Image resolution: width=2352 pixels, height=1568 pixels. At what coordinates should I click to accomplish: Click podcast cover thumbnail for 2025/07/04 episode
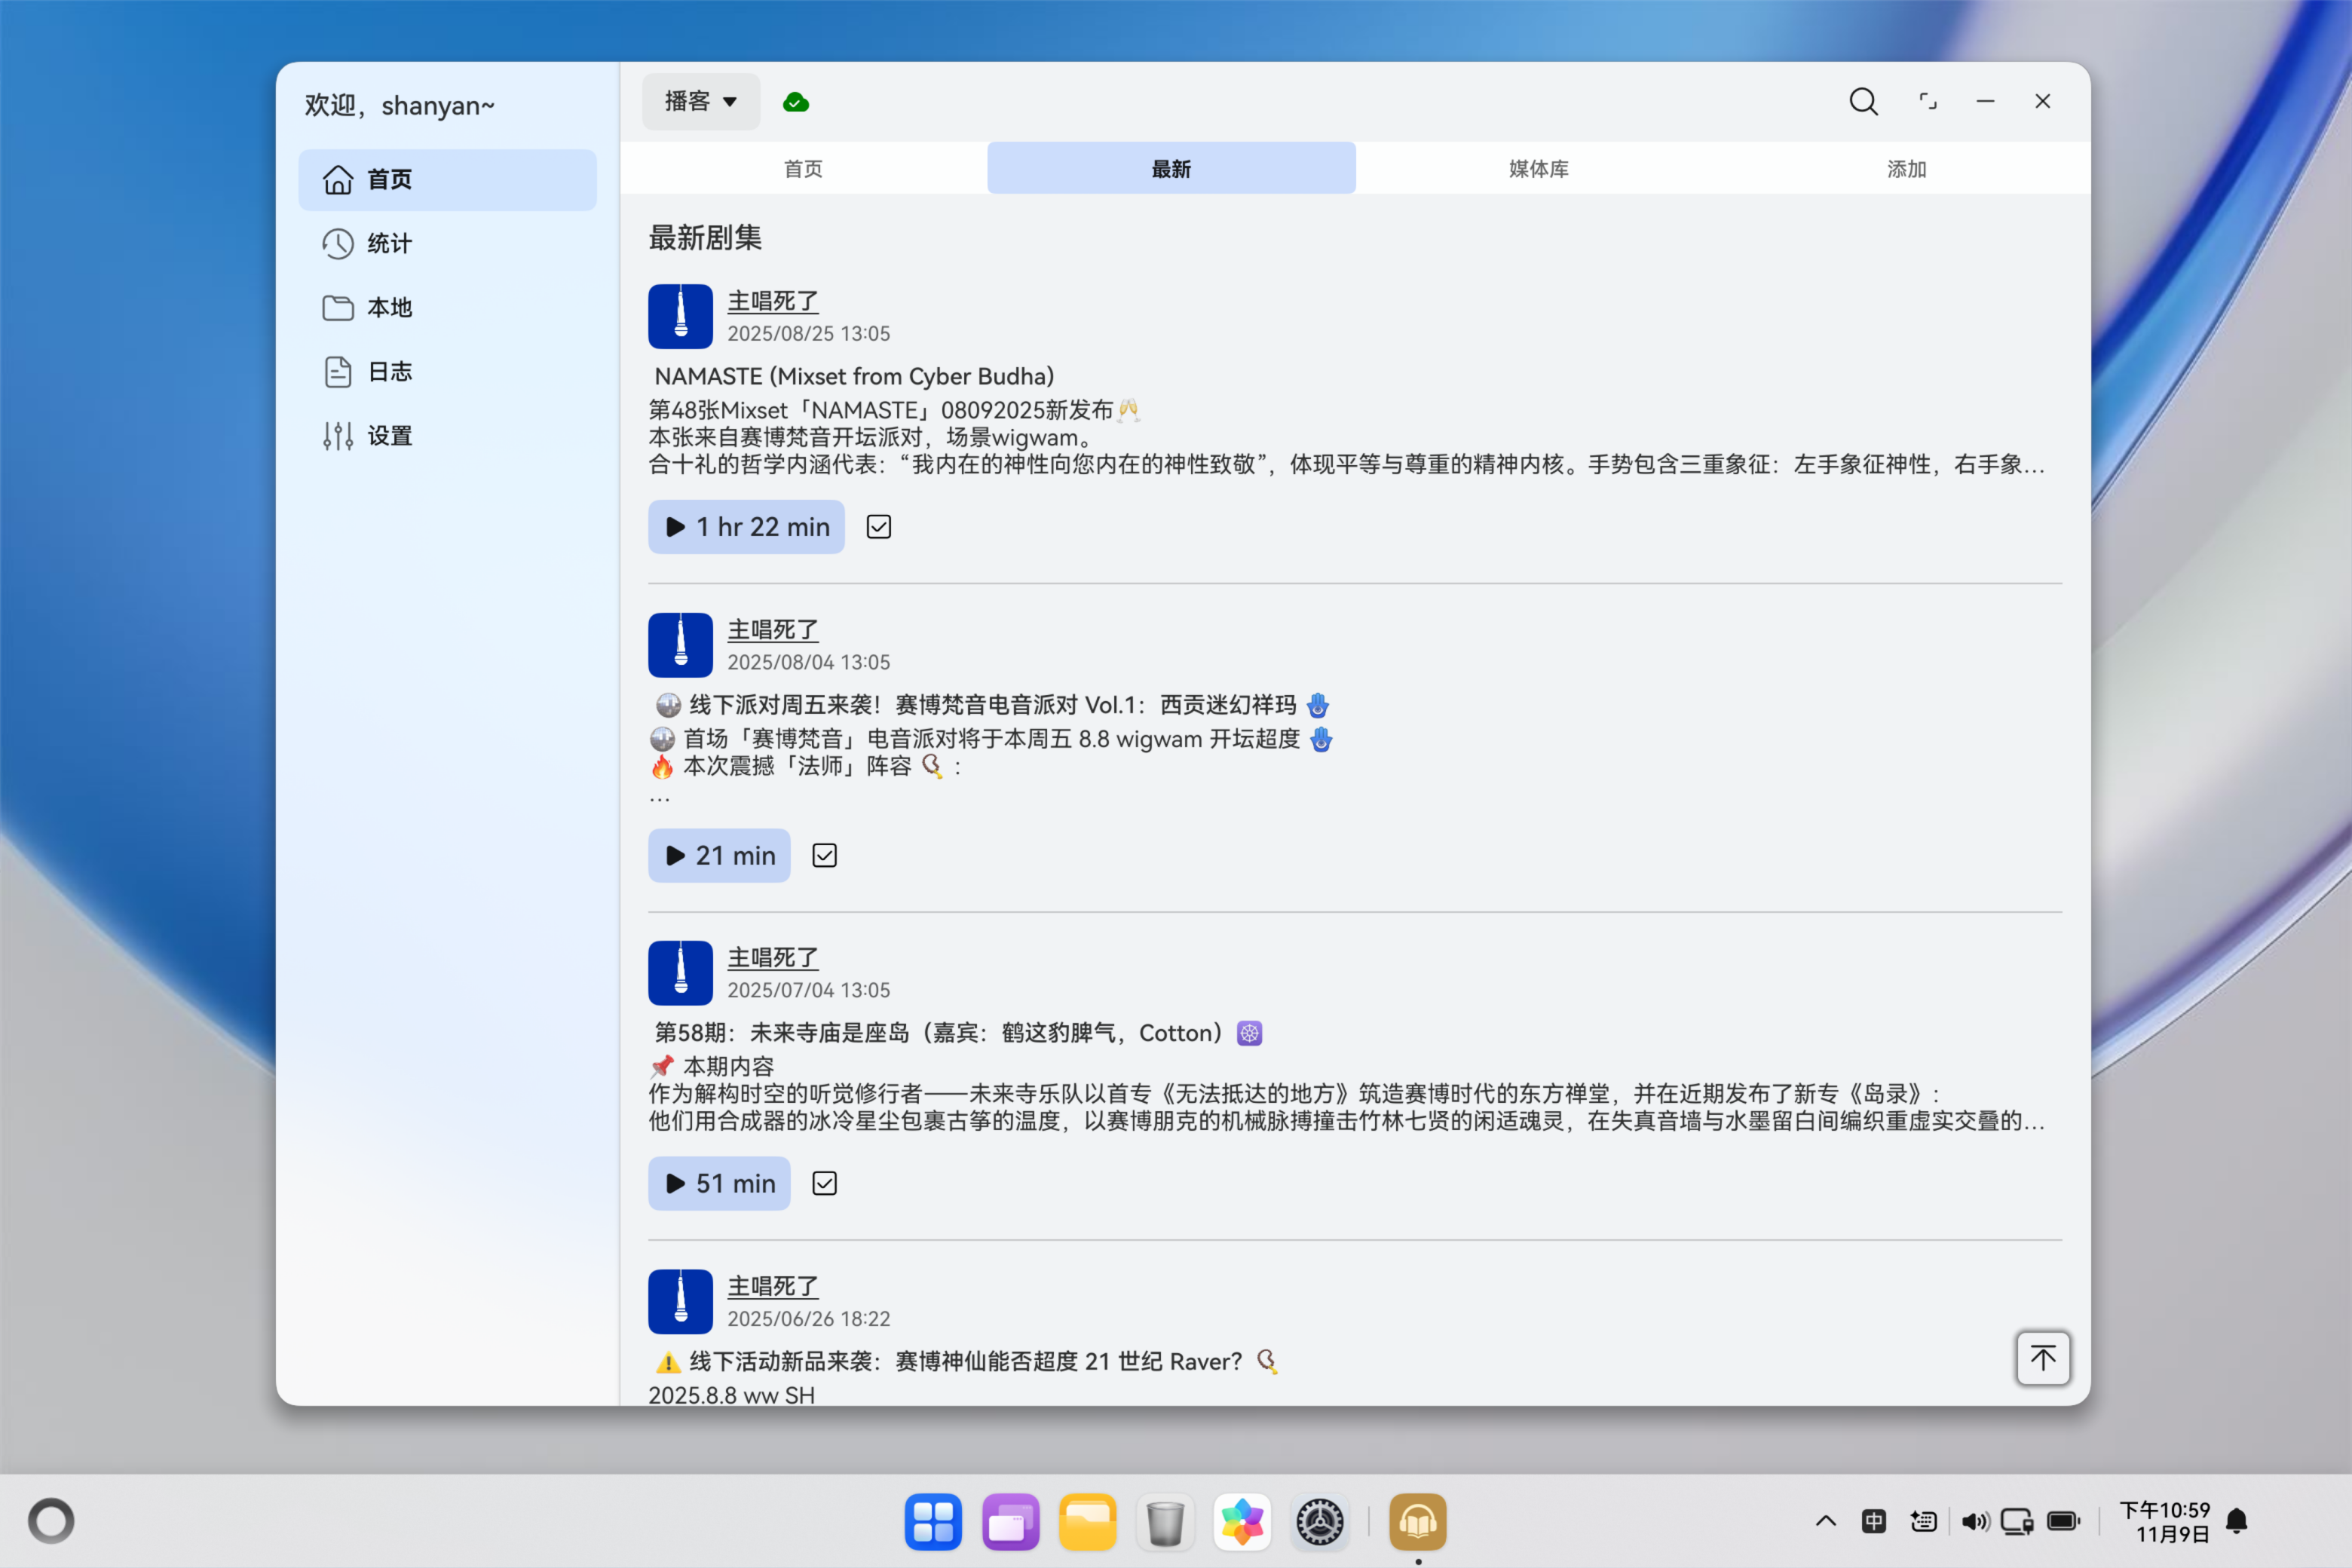[680, 973]
